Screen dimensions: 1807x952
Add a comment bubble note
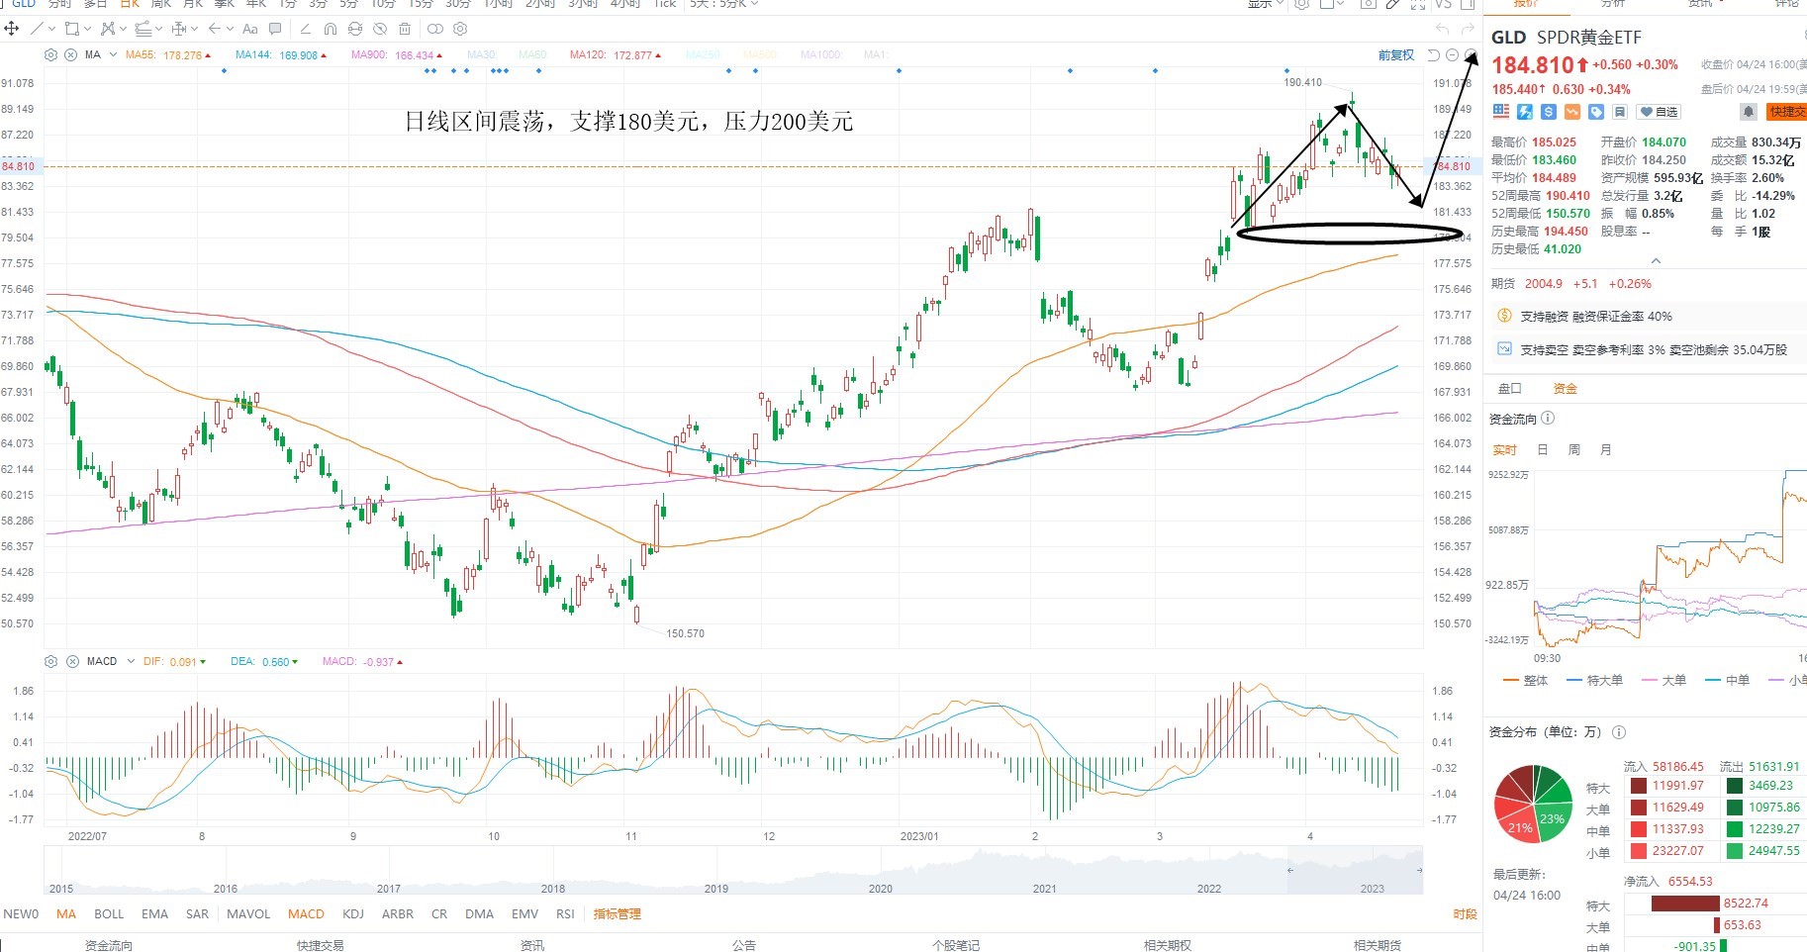point(275,29)
